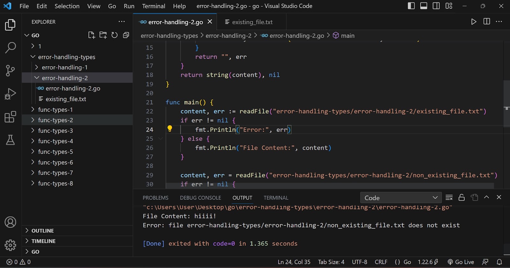Close the error-handling-2.go tab
Image resolution: width=510 pixels, height=268 pixels.
click(210, 22)
